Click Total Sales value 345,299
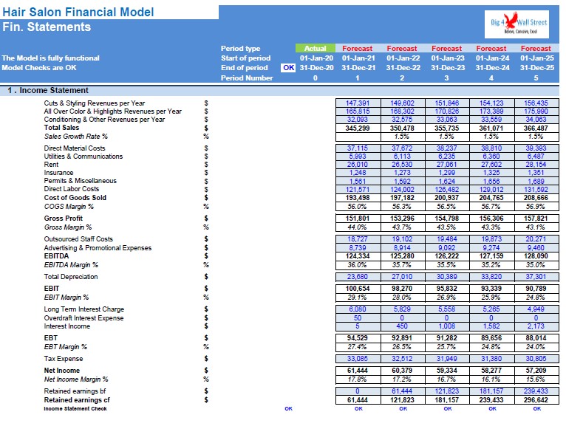Screen dimensions: 566x426 coord(358,128)
